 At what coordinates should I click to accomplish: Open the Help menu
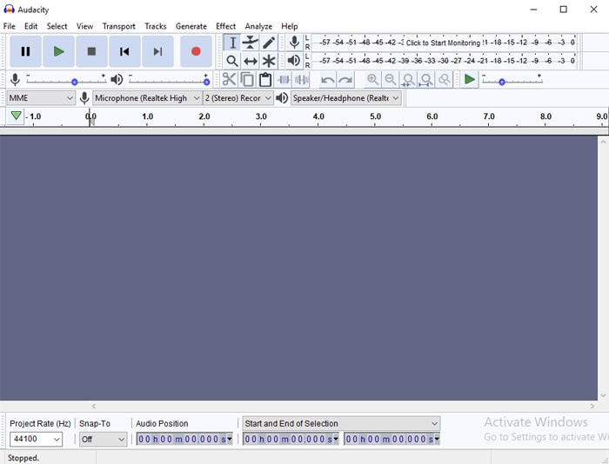click(290, 26)
